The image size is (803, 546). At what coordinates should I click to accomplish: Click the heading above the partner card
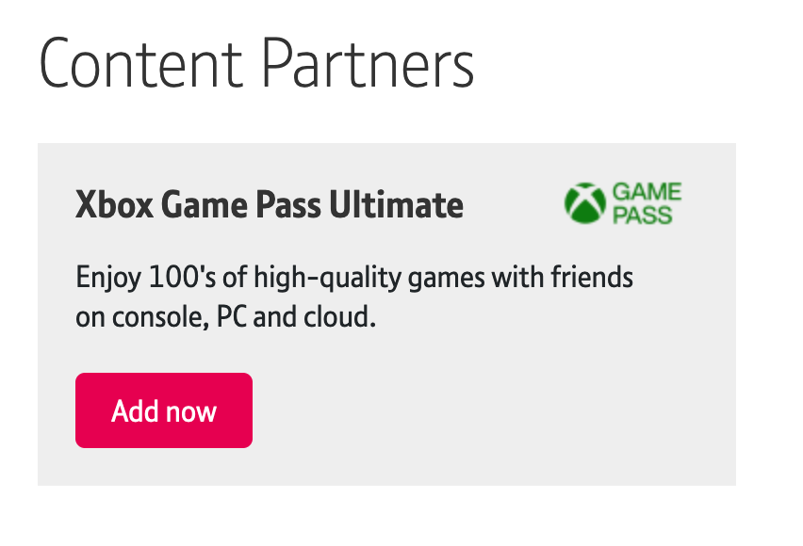[258, 62]
